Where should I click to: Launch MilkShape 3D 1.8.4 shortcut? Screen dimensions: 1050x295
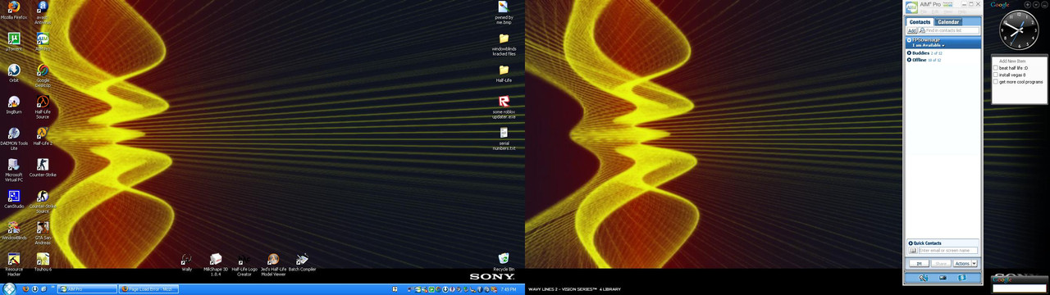(216, 264)
